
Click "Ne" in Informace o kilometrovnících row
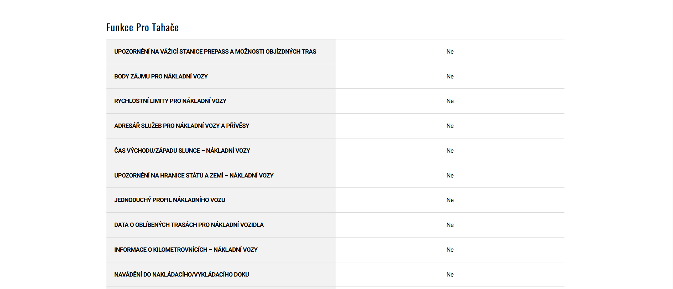(x=450, y=250)
